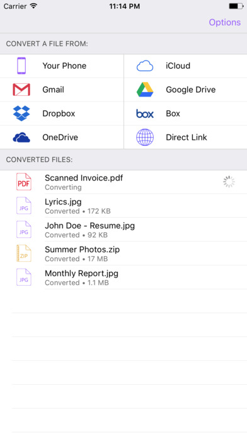The image size is (247, 439).
Task: Tap the Dropbox logo icon
Action: click(21, 114)
